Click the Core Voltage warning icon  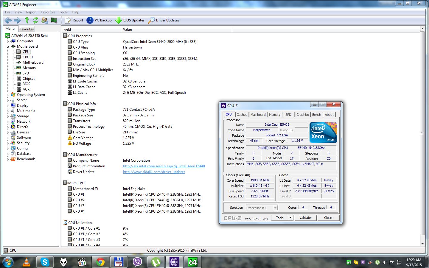pos(70,138)
